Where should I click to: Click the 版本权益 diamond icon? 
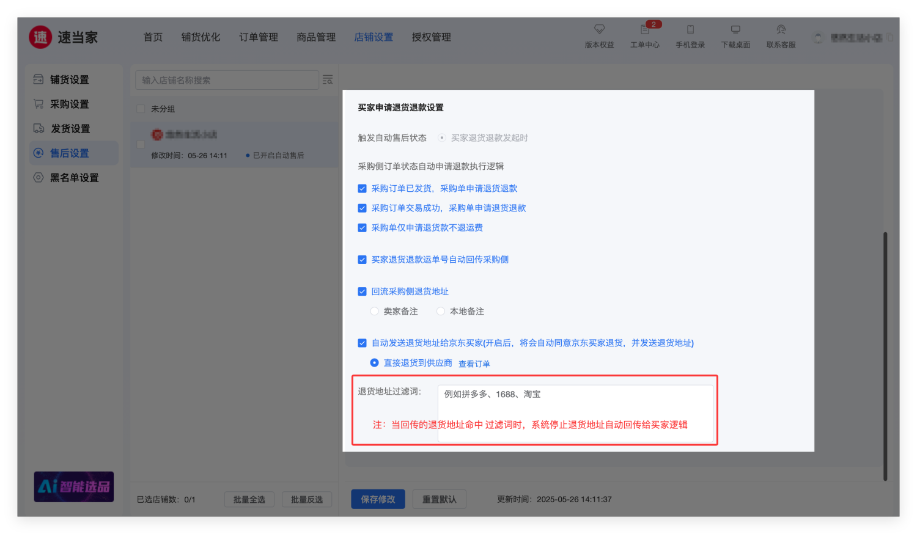pyautogui.click(x=599, y=29)
